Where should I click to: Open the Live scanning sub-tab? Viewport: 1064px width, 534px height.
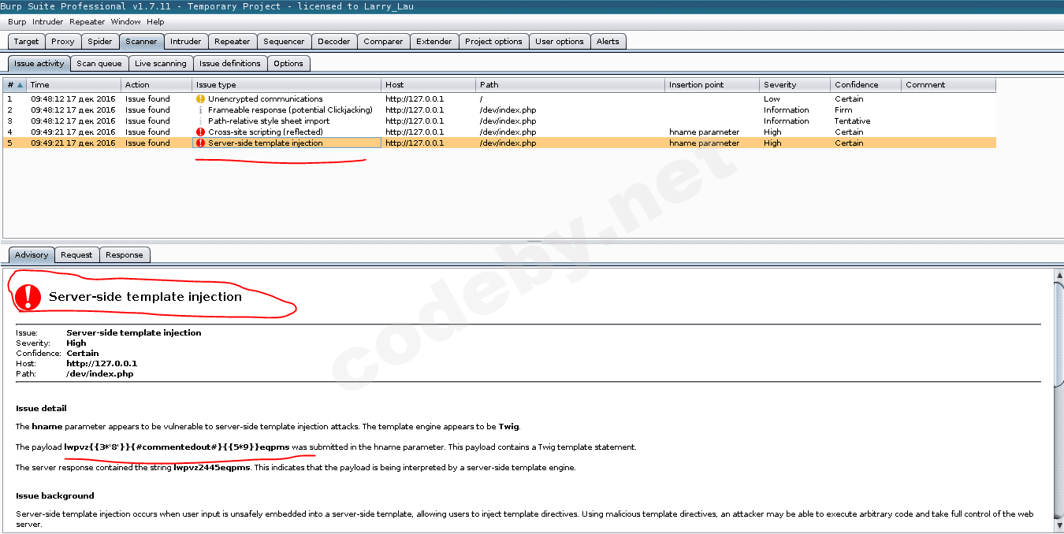pyautogui.click(x=161, y=63)
